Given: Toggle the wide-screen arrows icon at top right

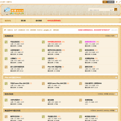Looking at the screenshot, I should tap(120, 2).
